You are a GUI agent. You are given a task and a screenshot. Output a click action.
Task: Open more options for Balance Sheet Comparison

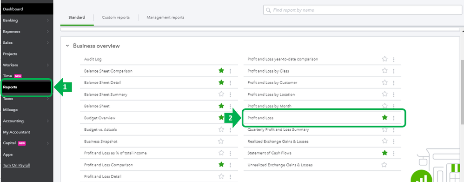pos(230,71)
